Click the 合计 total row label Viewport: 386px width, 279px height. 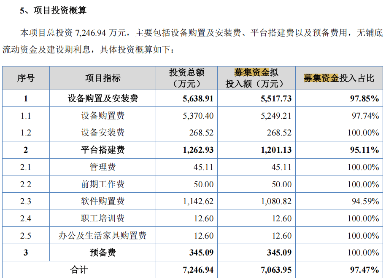[79, 270]
